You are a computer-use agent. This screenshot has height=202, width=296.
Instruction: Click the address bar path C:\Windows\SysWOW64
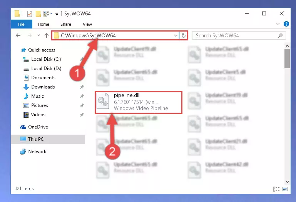[88, 35]
